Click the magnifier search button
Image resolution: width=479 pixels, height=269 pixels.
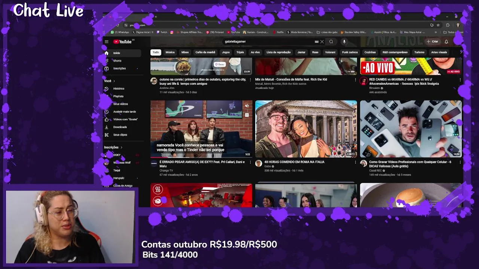pos(331,42)
